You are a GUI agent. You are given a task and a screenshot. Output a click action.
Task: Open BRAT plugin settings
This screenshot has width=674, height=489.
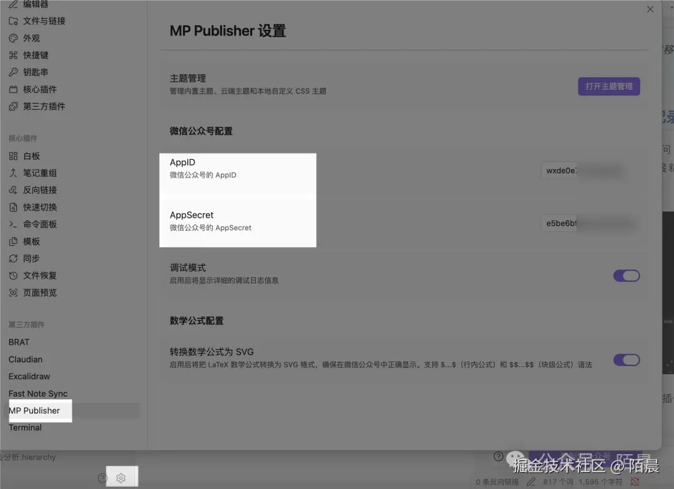coord(19,342)
